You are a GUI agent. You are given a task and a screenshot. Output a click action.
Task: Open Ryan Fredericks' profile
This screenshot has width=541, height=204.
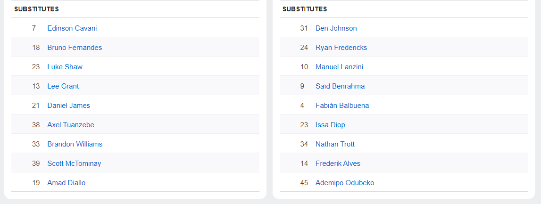[x=341, y=48]
